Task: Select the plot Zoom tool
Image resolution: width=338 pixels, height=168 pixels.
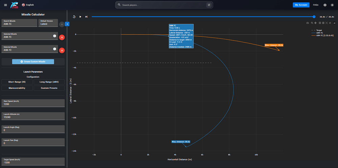Action: pos(312,23)
